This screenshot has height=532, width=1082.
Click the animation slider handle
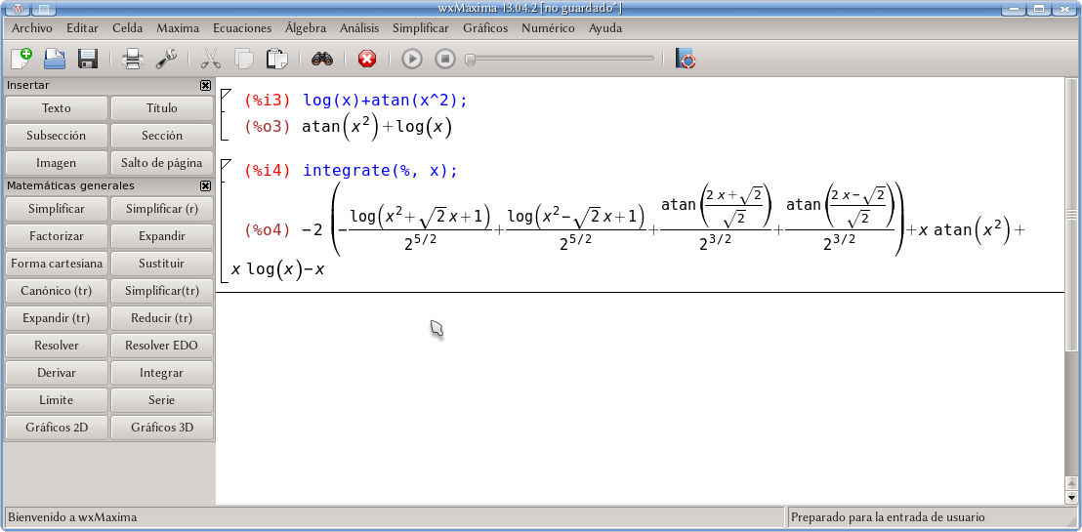pyautogui.click(x=470, y=60)
